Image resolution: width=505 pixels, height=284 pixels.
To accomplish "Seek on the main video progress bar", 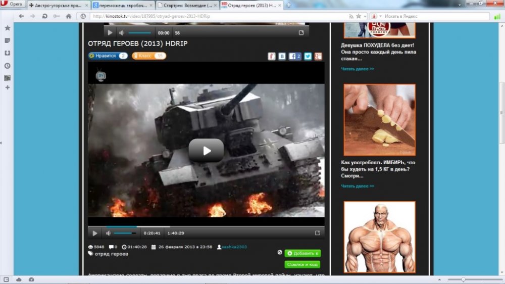I will pos(206,226).
